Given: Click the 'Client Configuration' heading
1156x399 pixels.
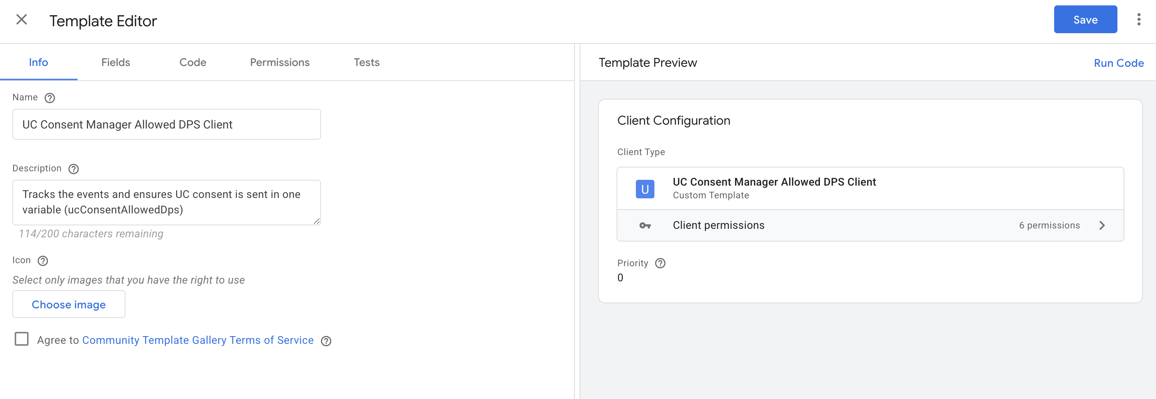Looking at the screenshot, I should (x=674, y=121).
